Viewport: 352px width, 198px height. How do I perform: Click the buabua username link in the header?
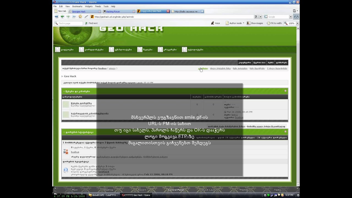(x=102, y=68)
